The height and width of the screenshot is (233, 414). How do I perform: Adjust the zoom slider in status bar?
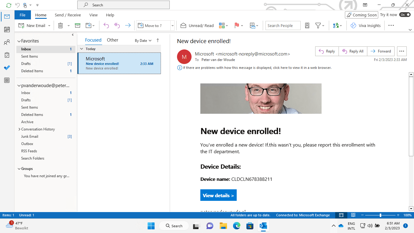click(x=380, y=215)
